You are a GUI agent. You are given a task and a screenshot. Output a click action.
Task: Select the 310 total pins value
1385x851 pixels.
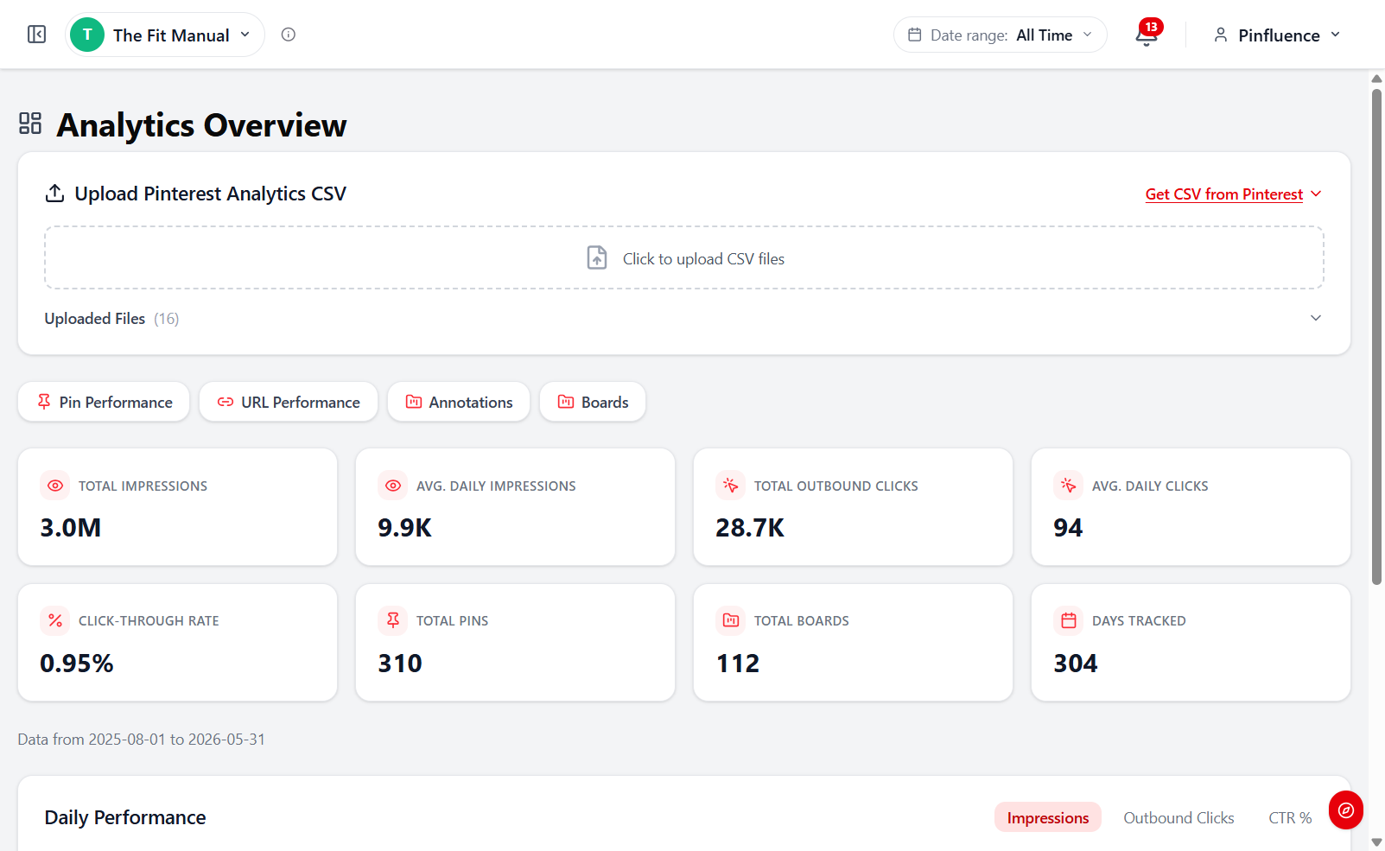[x=400, y=664]
